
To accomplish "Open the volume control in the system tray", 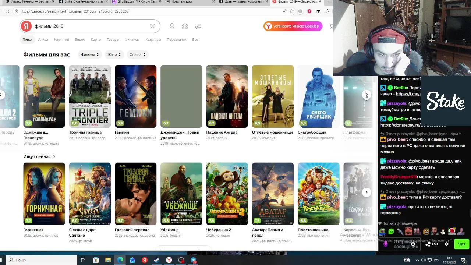I will [423, 260].
